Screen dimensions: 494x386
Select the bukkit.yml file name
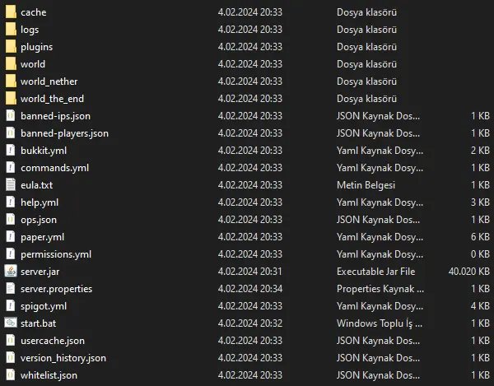tap(44, 151)
